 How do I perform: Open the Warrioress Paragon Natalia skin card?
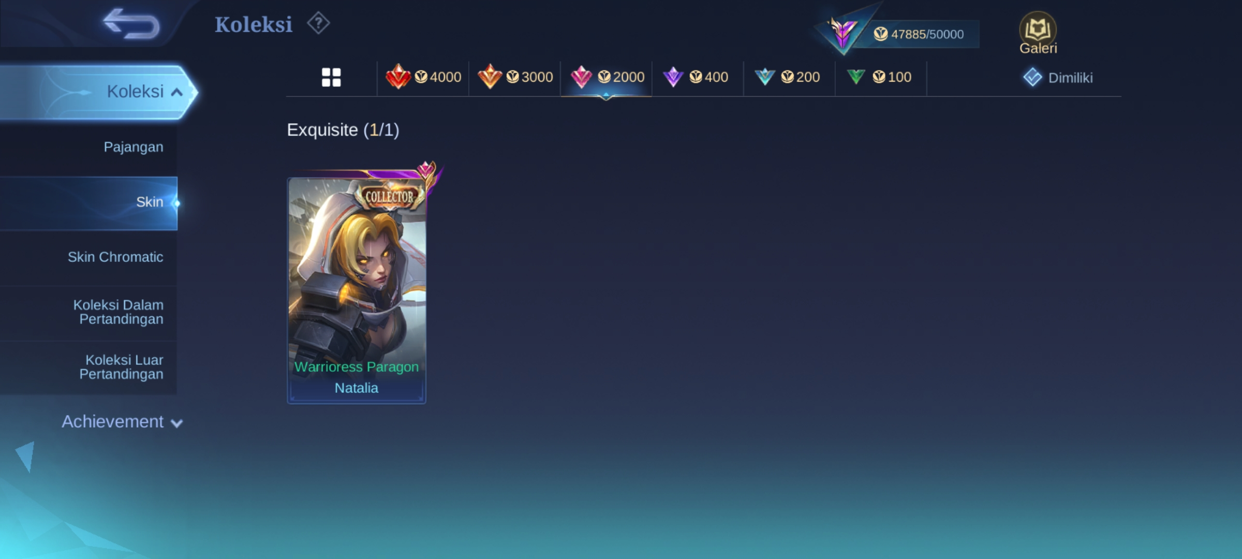tap(357, 290)
